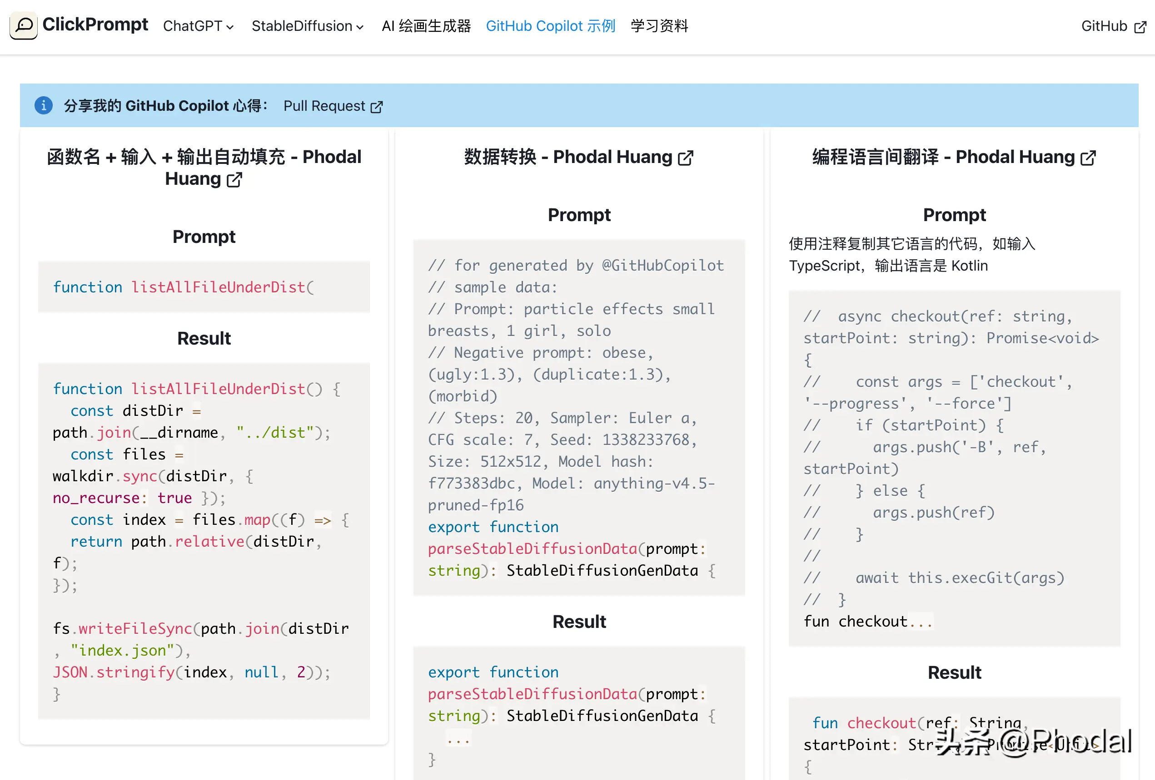Image resolution: width=1155 pixels, height=780 pixels.
Task: Click "'--progress', '--force']" comment line
Action: point(907,403)
